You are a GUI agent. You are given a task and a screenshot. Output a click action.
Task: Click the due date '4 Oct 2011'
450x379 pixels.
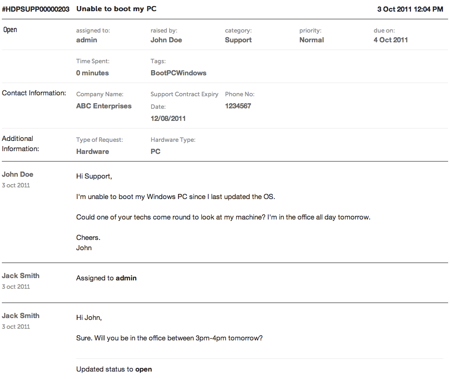click(390, 40)
